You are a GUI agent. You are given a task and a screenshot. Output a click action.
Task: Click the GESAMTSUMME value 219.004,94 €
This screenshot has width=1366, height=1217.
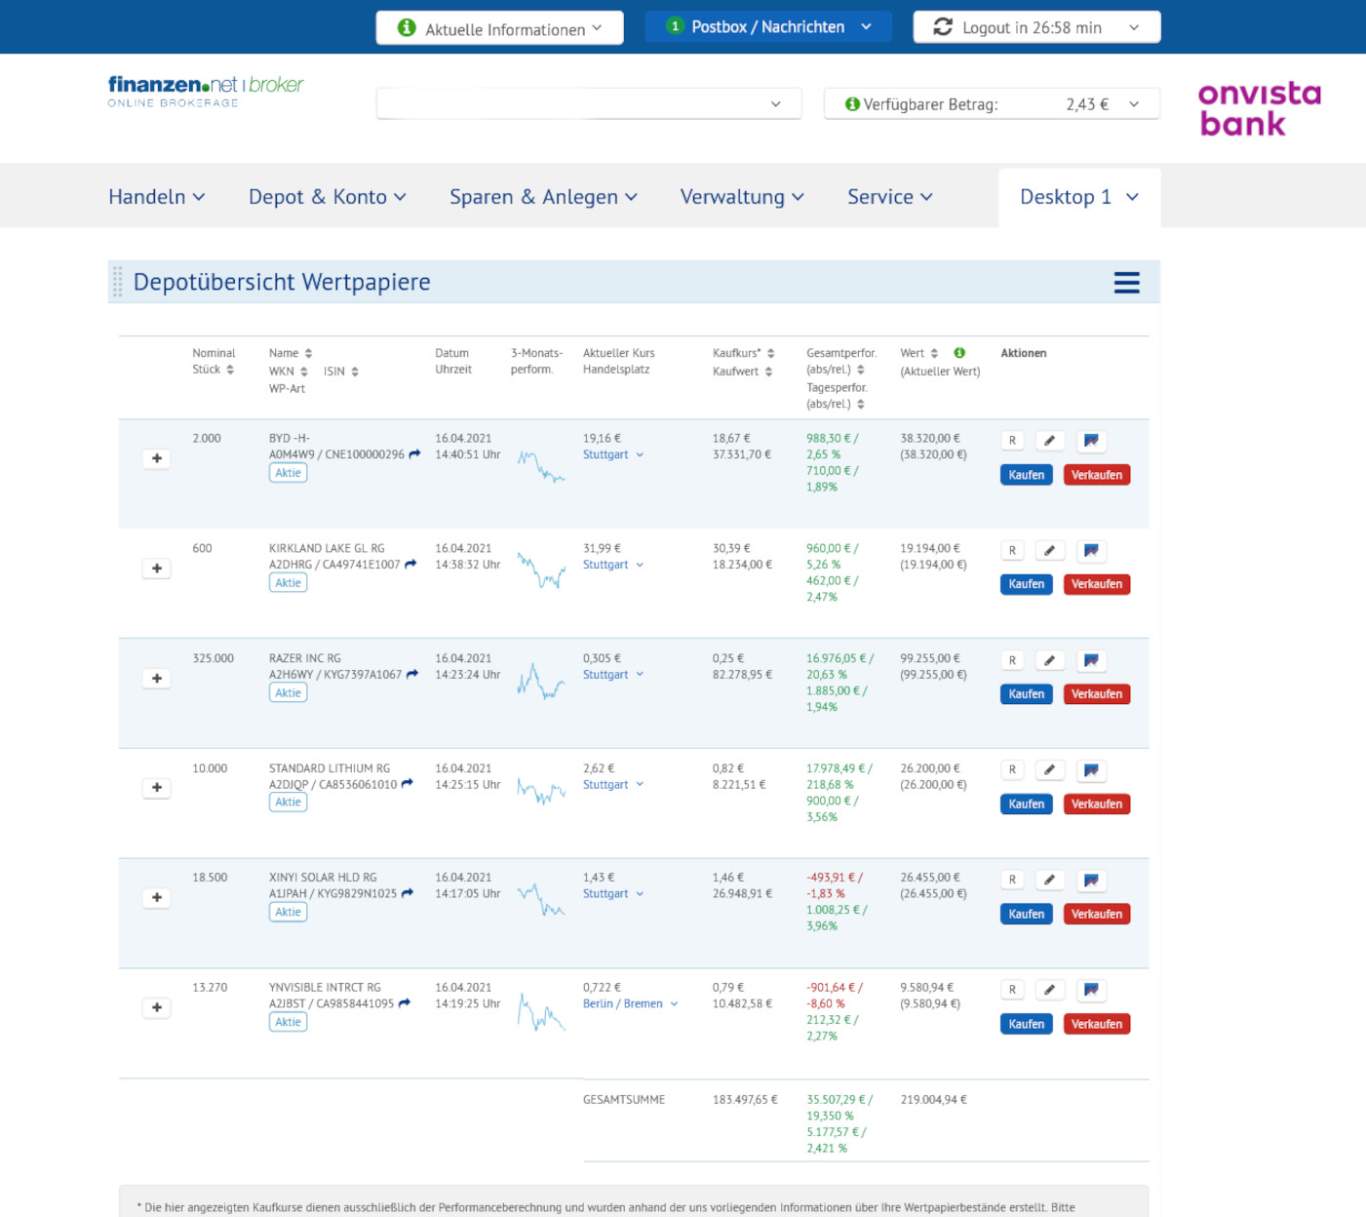coord(934,1100)
